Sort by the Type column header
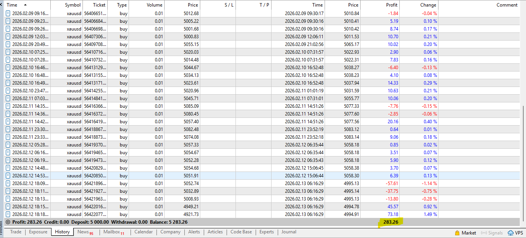The image size is (526, 238). pos(118,5)
